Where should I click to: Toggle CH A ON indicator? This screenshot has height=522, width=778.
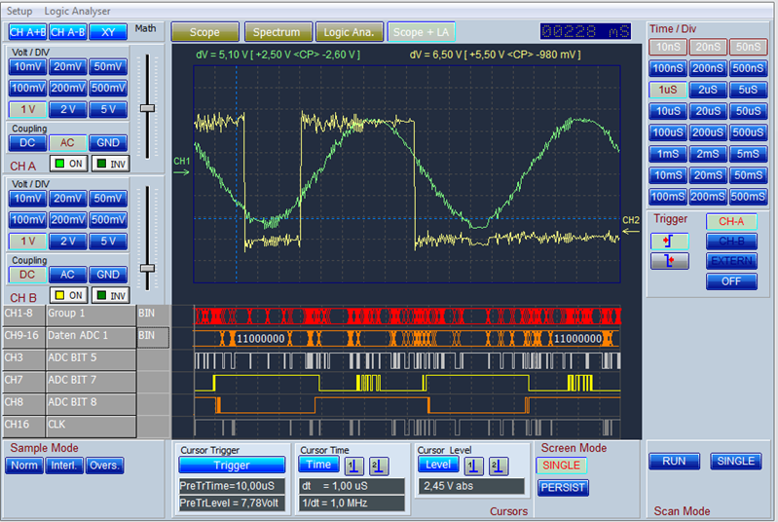tap(69, 164)
